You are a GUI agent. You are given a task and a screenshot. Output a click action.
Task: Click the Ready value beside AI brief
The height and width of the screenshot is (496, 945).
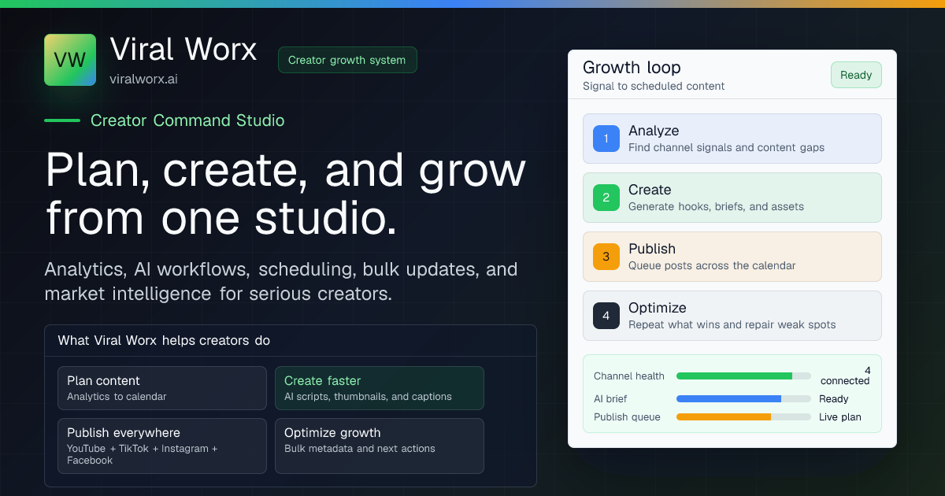[x=834, y=398]
